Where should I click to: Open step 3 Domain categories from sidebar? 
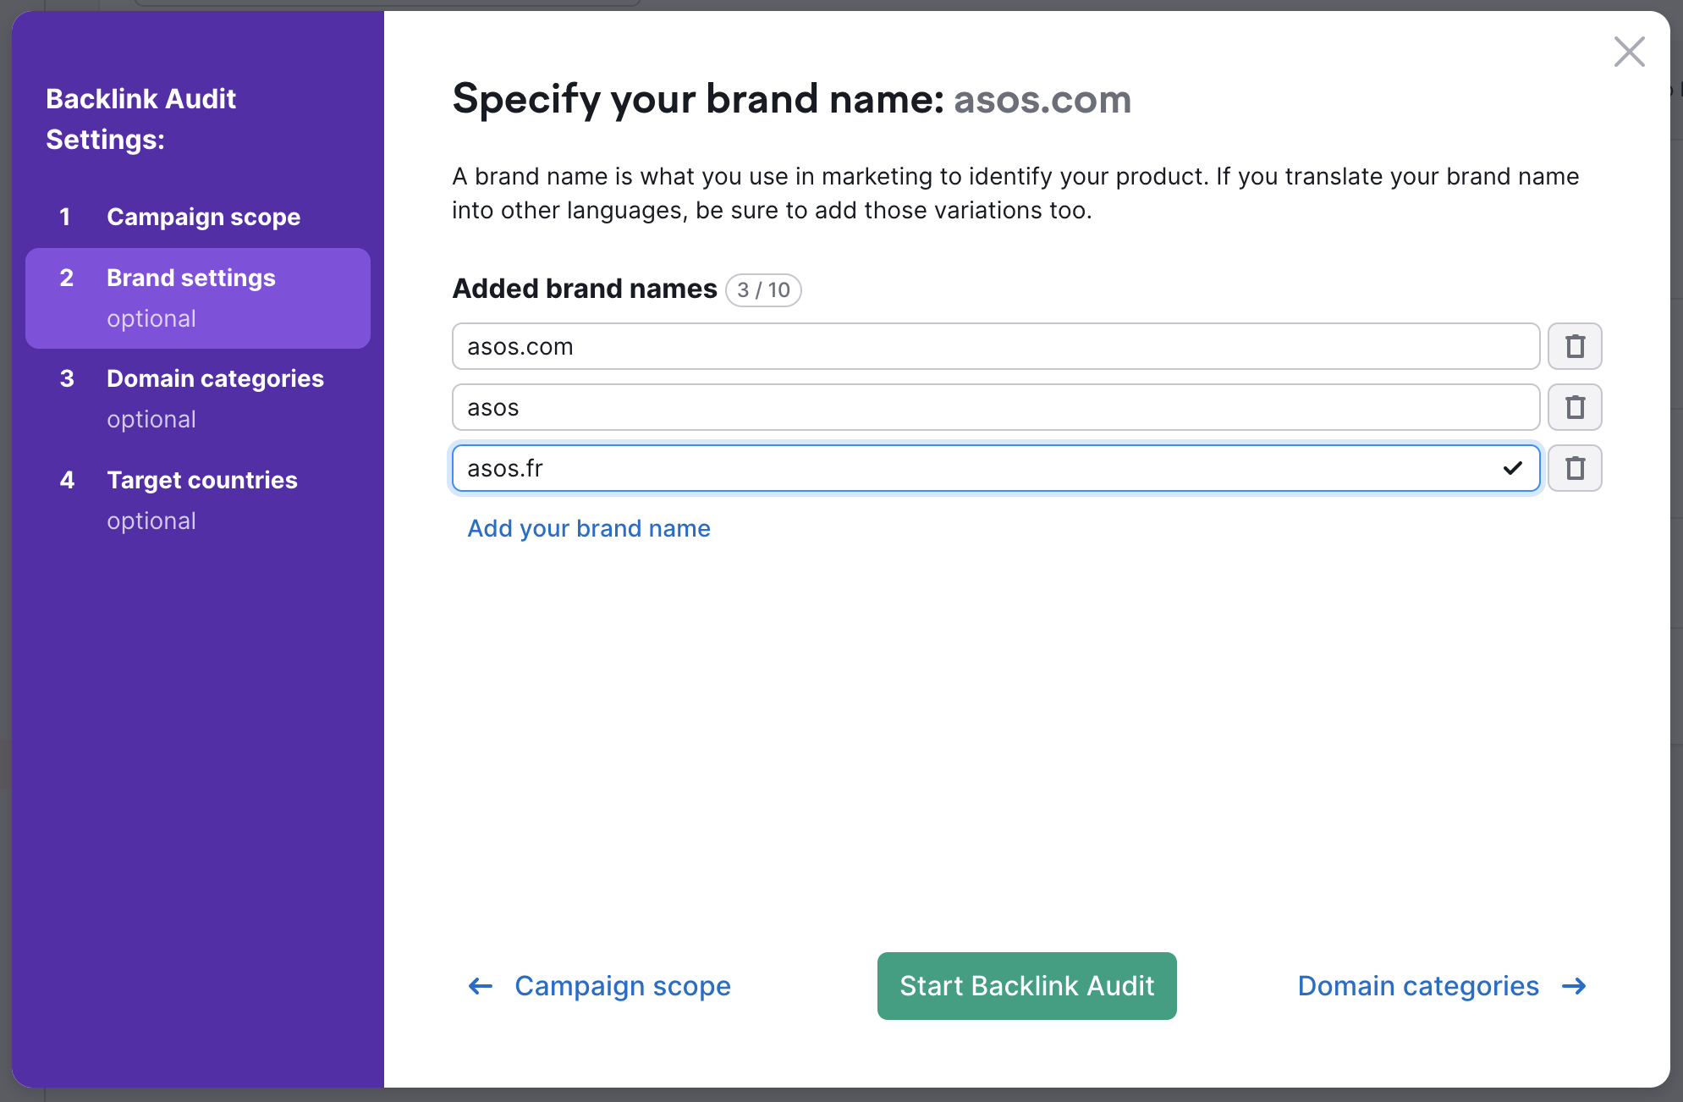215,378
